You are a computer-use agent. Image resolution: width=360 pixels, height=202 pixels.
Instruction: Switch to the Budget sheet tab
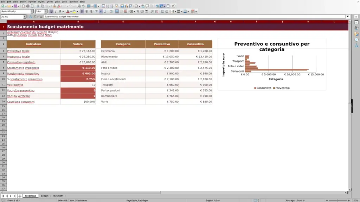[x=44, y=196]
